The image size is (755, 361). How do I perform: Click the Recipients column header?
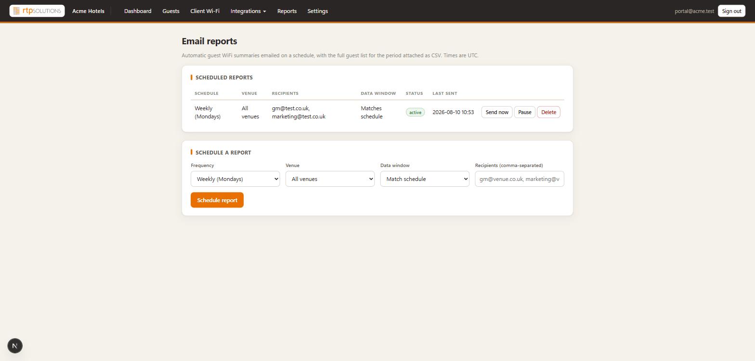tap(285, 93)
